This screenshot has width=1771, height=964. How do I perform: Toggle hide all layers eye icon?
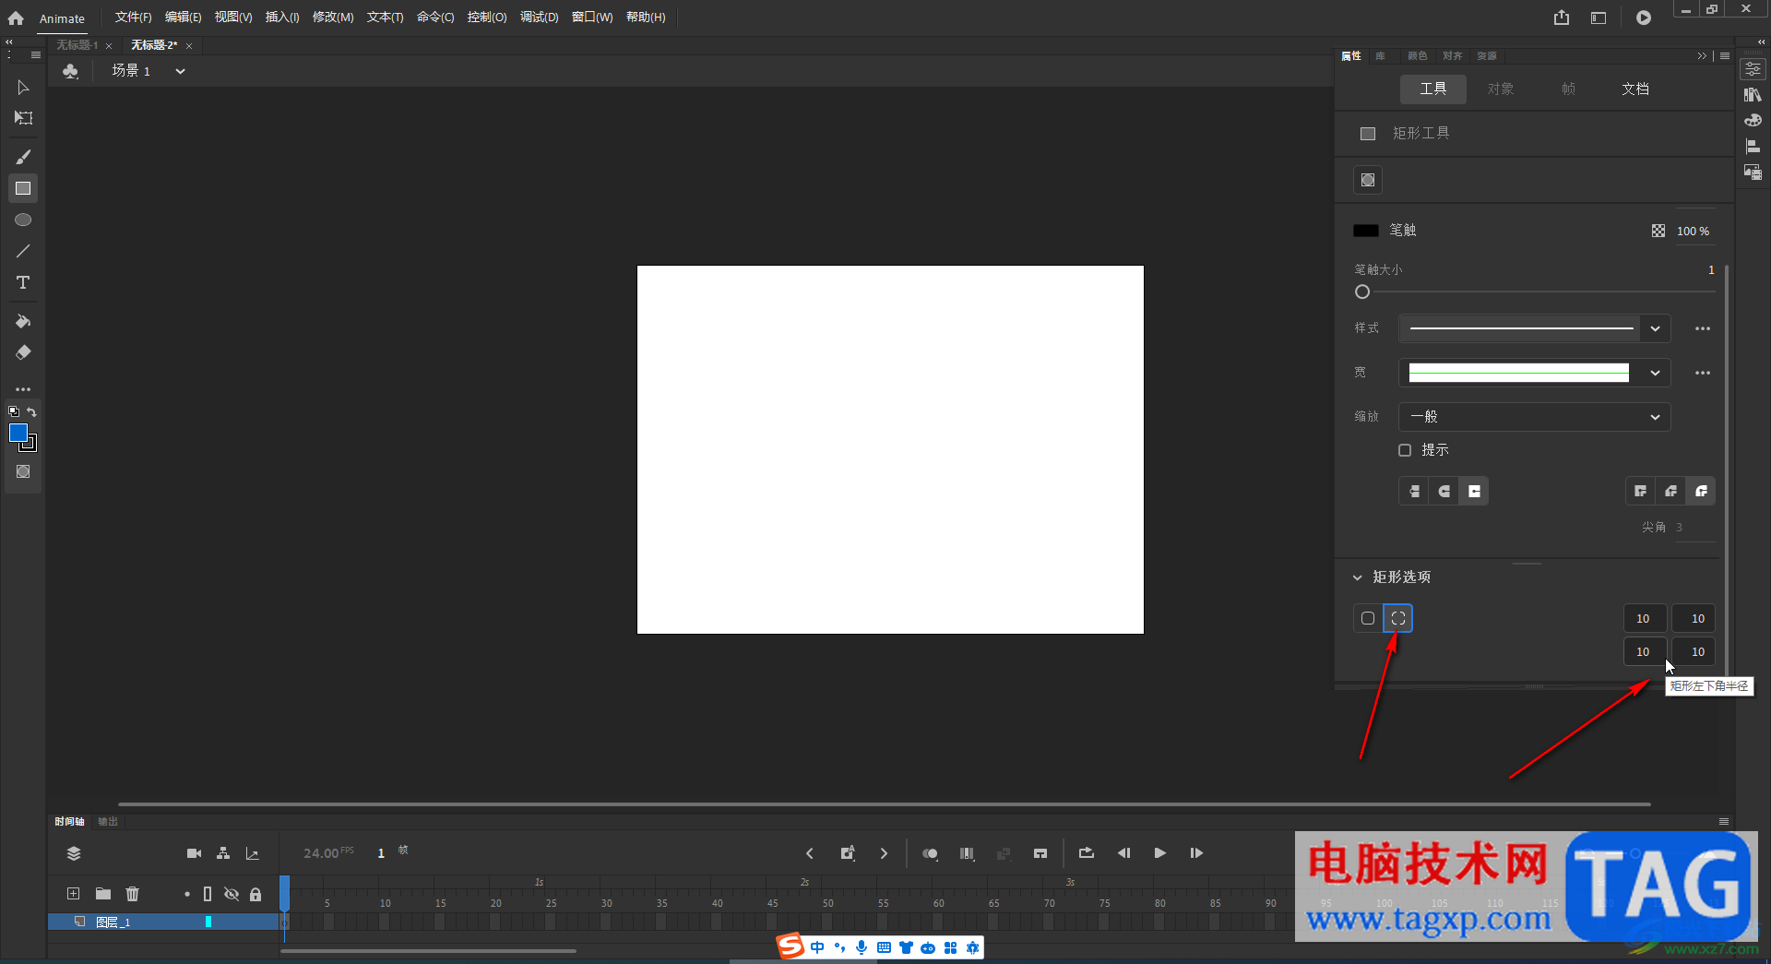(x=232, y=894)
